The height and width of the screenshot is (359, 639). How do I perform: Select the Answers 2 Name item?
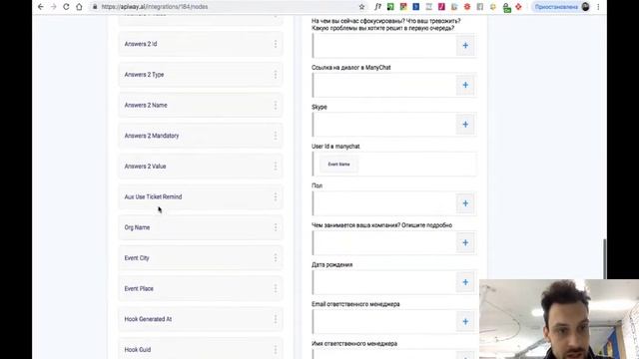(200, 105)
